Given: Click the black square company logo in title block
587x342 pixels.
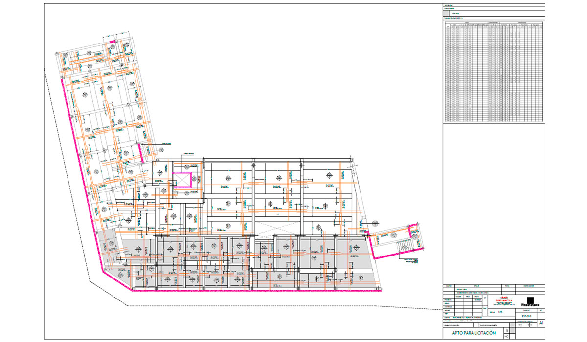Looking at the screenshot, I should 530,300.
